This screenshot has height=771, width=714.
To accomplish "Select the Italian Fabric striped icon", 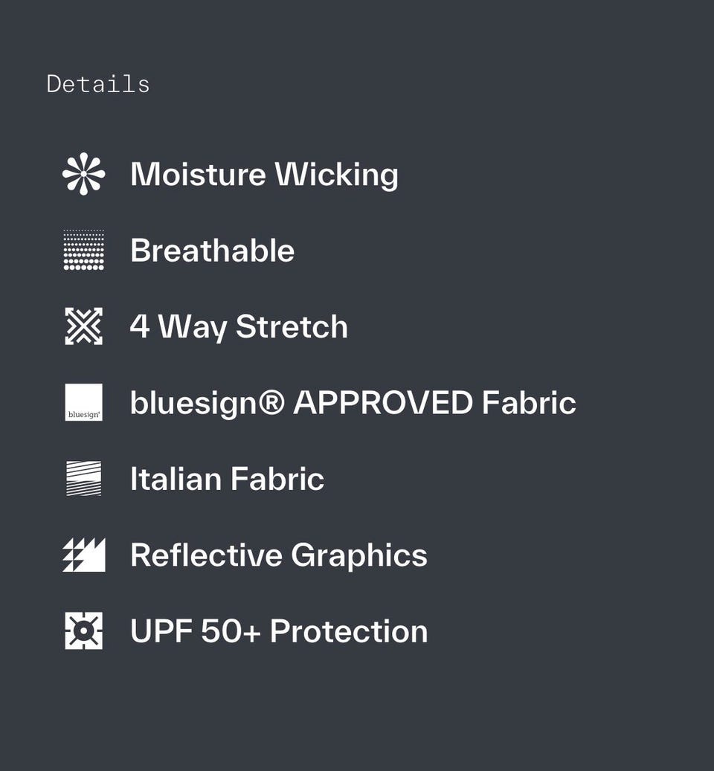I will point(83,479).
